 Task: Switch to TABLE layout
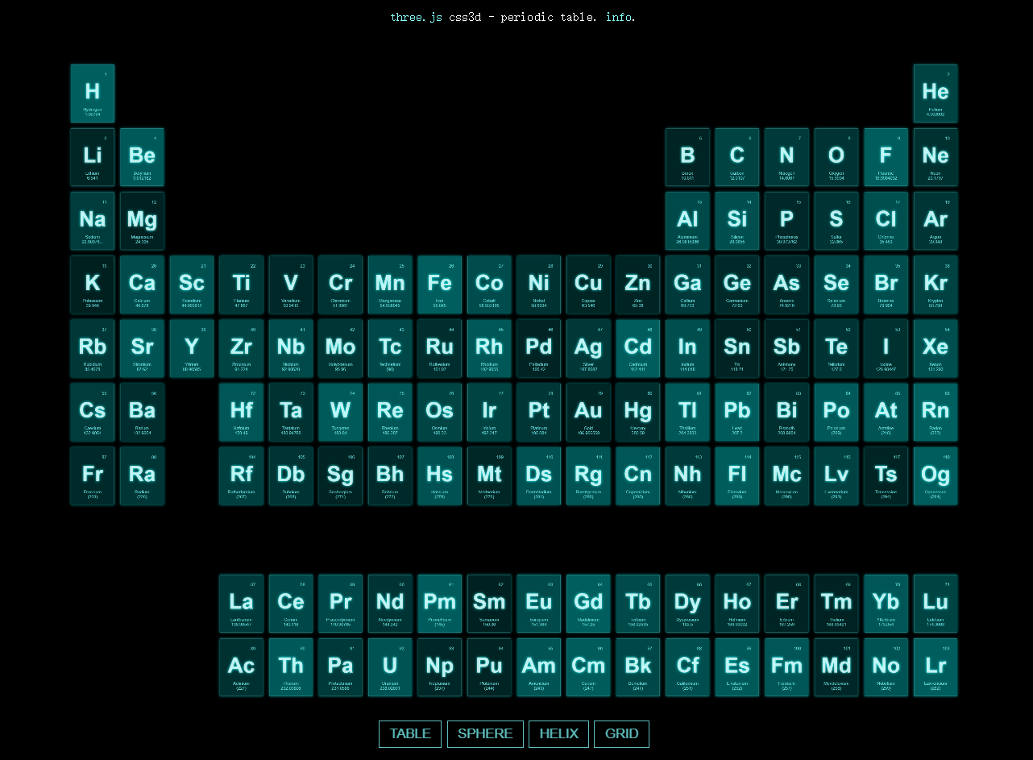pyautogui.click(x=410, y=734)
